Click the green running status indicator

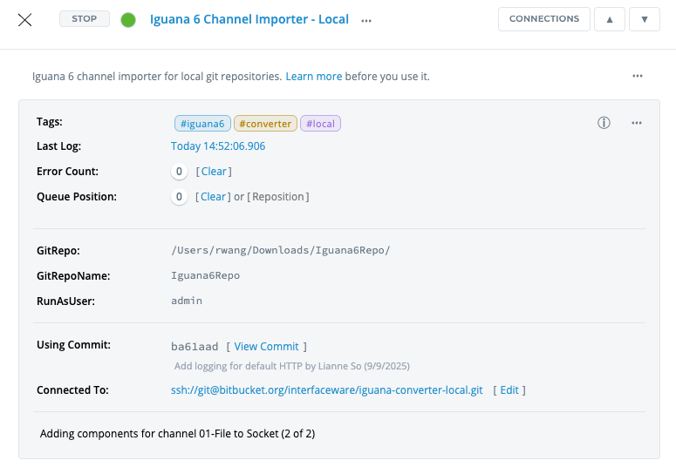click(128, 20)
